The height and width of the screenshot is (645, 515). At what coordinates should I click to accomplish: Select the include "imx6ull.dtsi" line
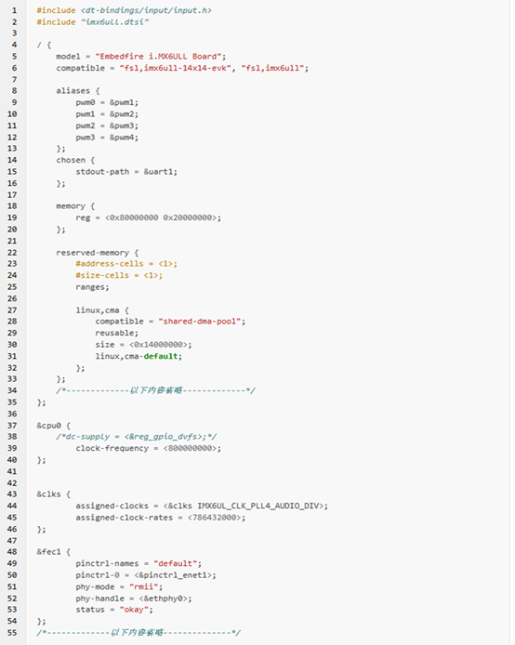pos(93,21)
